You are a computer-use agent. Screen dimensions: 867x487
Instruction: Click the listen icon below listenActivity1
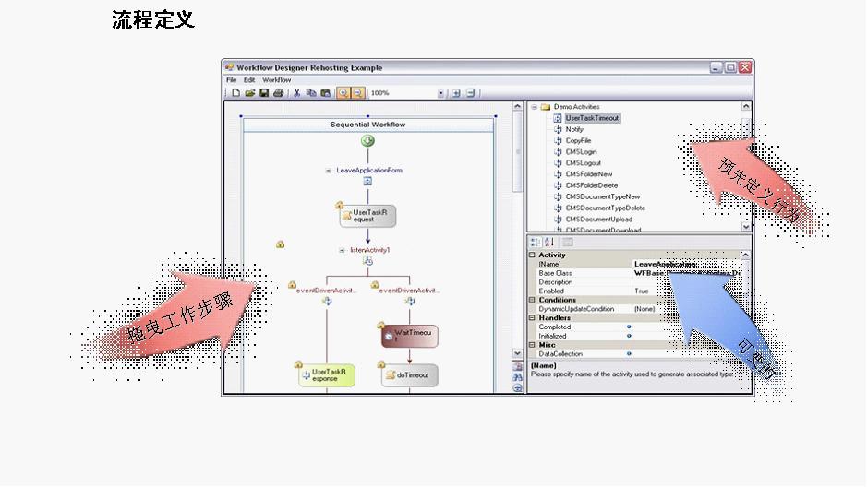[x=367, y=261]
